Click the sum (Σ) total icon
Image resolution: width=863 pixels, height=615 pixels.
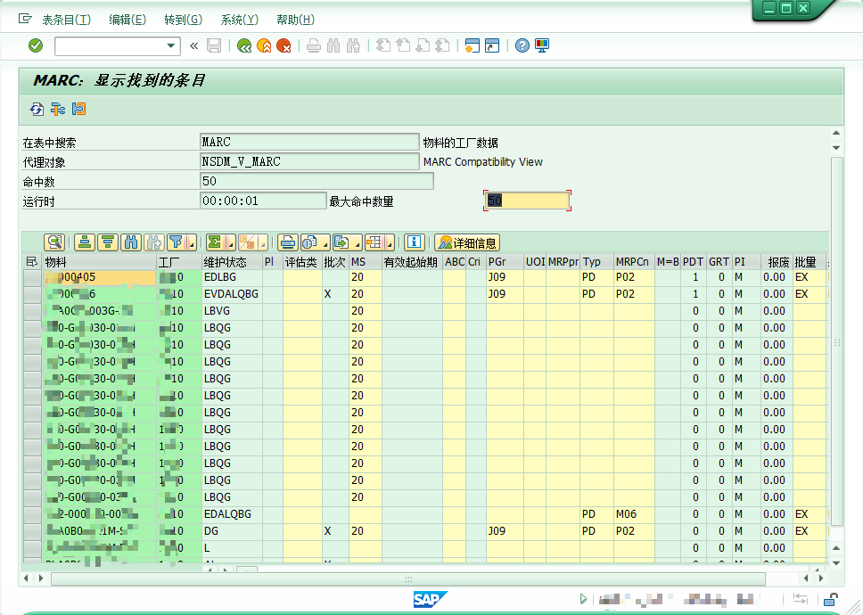[x=217, y=242]
